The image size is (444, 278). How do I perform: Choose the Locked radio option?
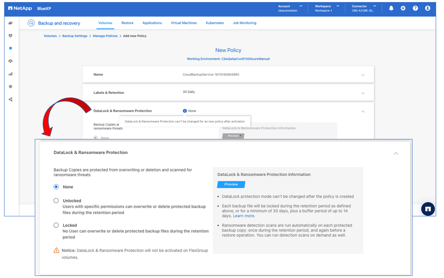pyautogui.click(x=56, y=225)
